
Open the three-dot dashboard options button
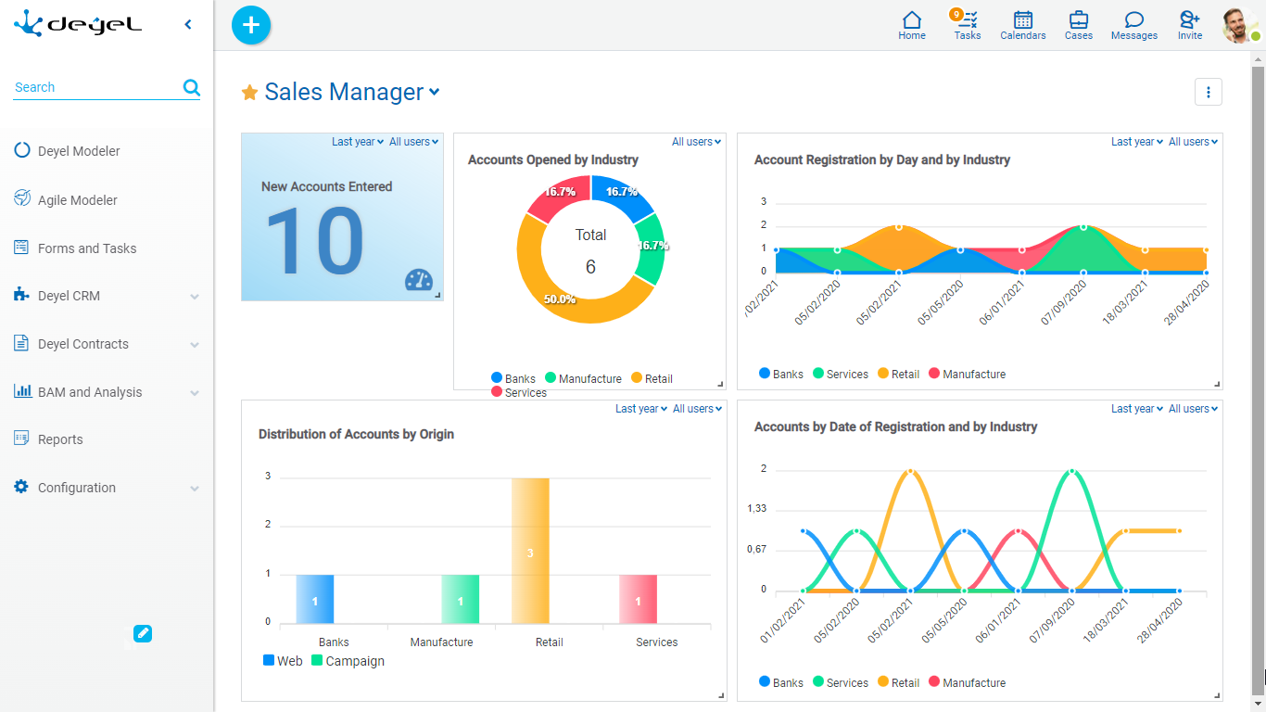(1209, 92)
